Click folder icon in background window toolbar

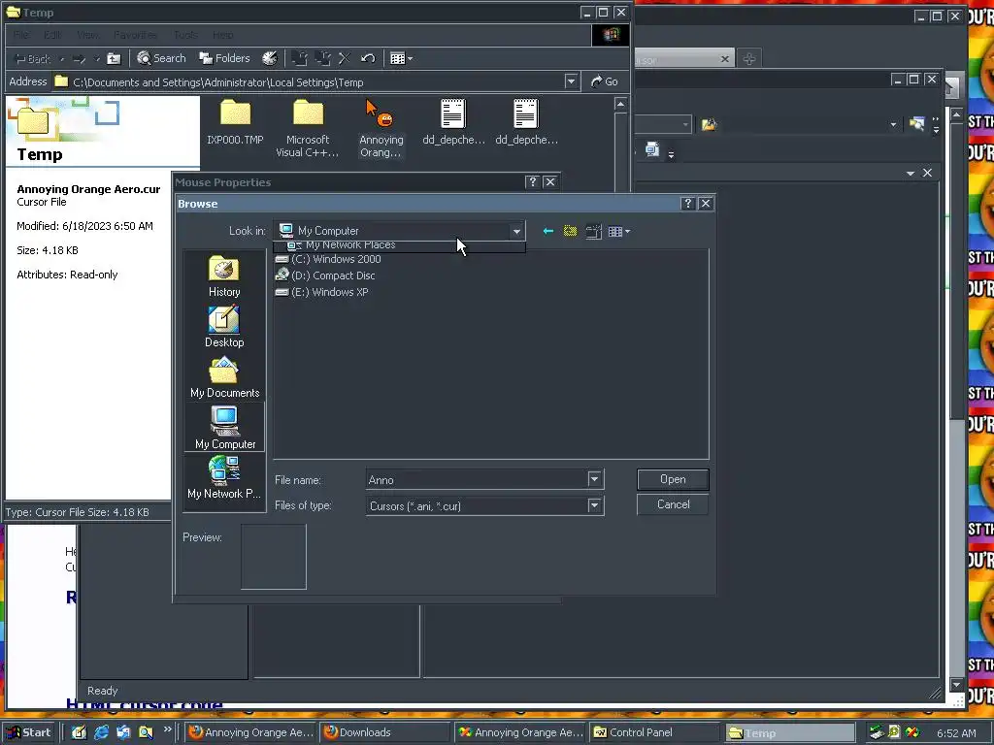coord(709,125)
